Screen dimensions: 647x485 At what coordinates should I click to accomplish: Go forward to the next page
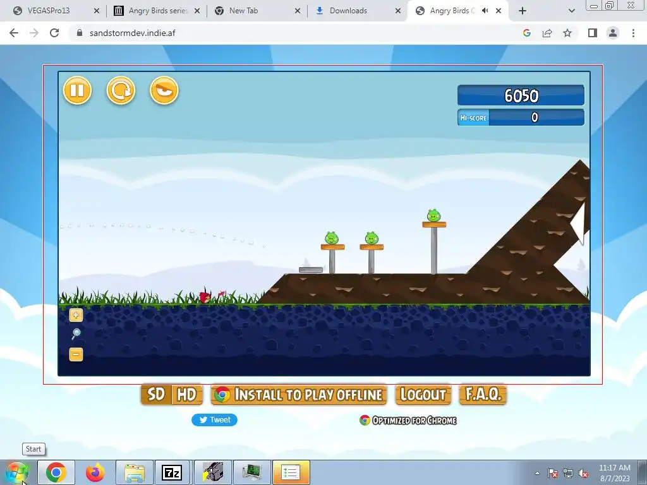[x=34, y=33]
